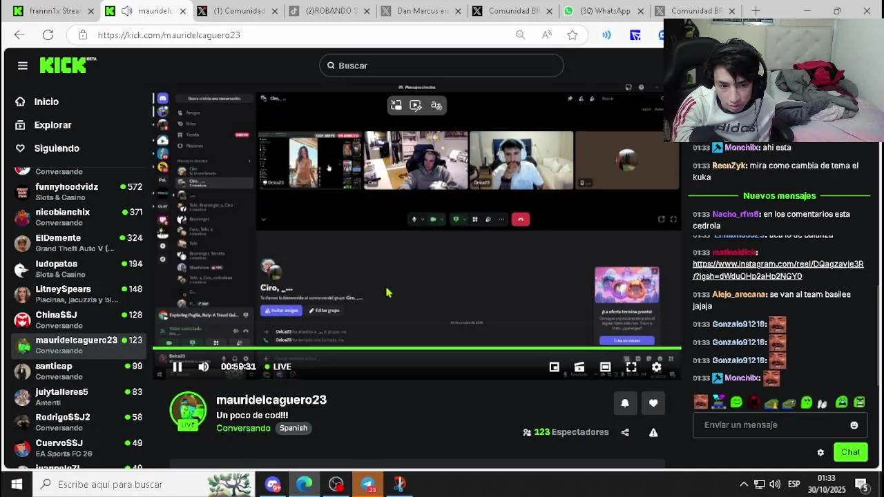The height and width of the screenshot is (497, 884).
Task: Insert the laughing man emote
Action: 701,402
